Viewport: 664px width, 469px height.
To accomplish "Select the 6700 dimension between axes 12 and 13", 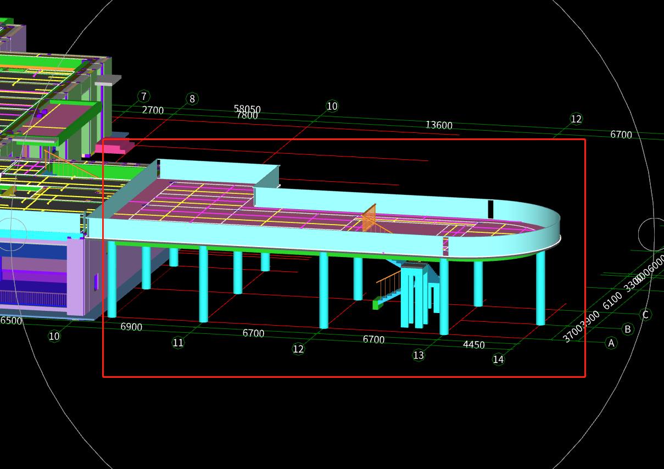I will coord(373,340).
